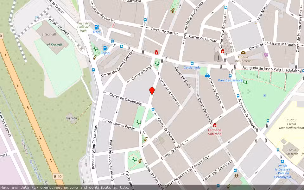This screenshot has height=190, width=304.
Task: Click the italic el Sorrall label
Action: click(54, 45)
